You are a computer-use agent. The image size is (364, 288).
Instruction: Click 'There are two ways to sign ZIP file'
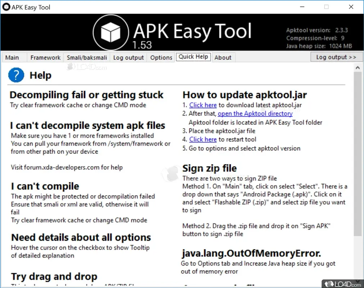tap(229, 178)
